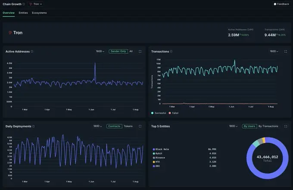This screenshot has height=190, width=293.
Task: Click the Chain Growth title
Action: tap(12, 4)
